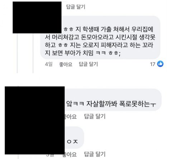Screen dimensions: 172x159
Task: Click the 4일 timestamp
Action: point(49,64)
